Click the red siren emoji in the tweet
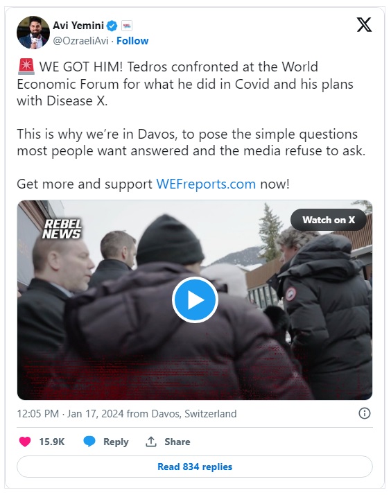Screen dimensions: 391x495 (x=26, y=67)
